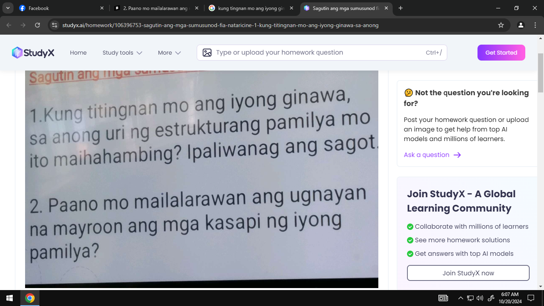
Task: Switch to the Google search tab
Action: click(251, 8)
